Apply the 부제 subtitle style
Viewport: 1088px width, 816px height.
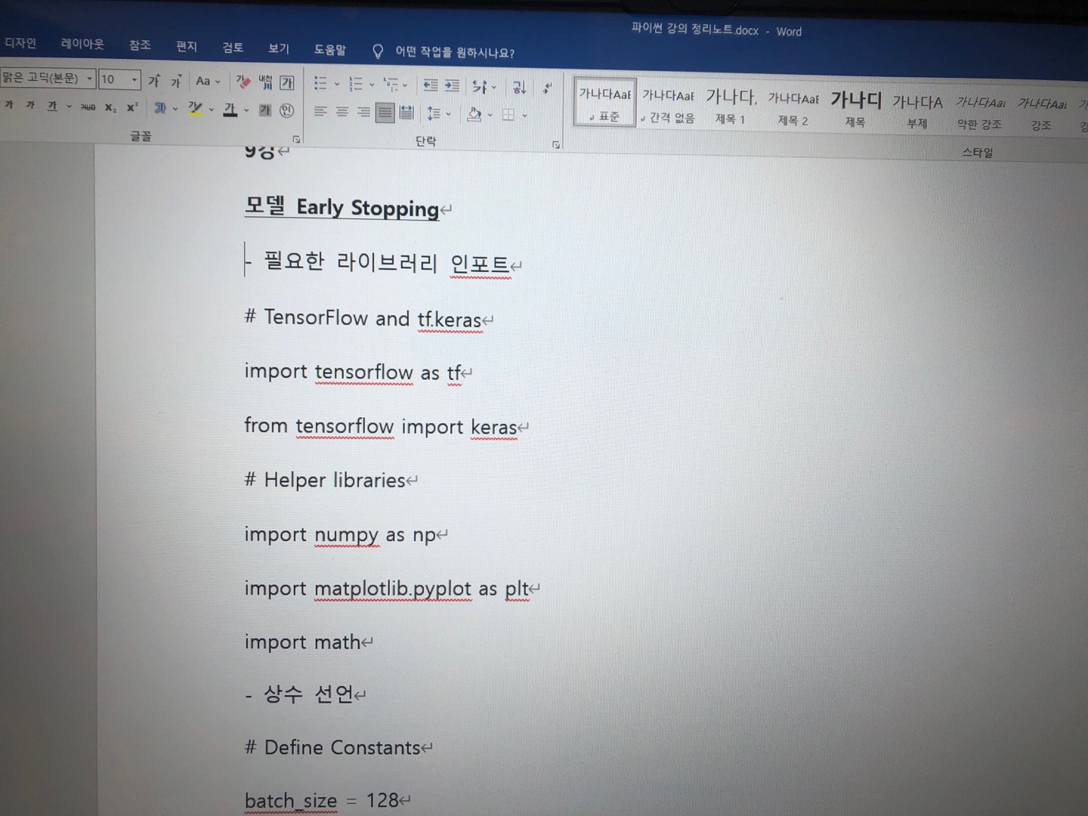point(917,111)
